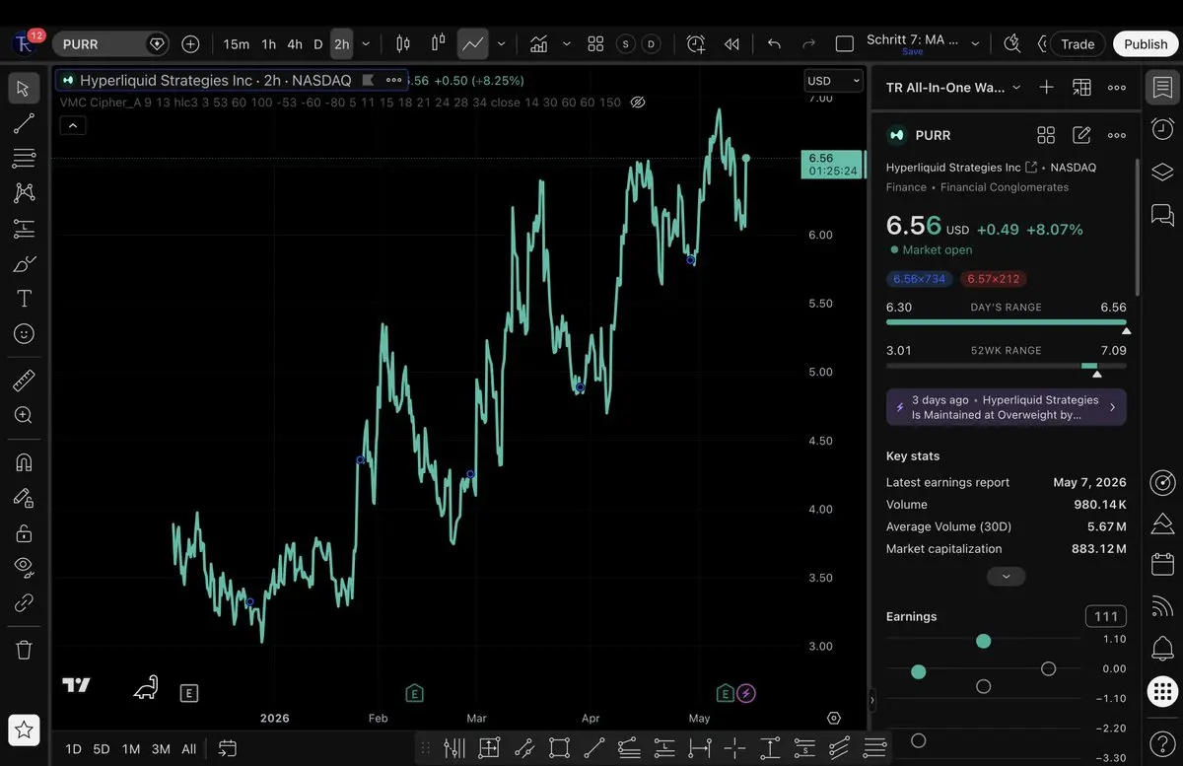Click the PURR symbol search field
1183x766 pixels.
click(111, 44)
